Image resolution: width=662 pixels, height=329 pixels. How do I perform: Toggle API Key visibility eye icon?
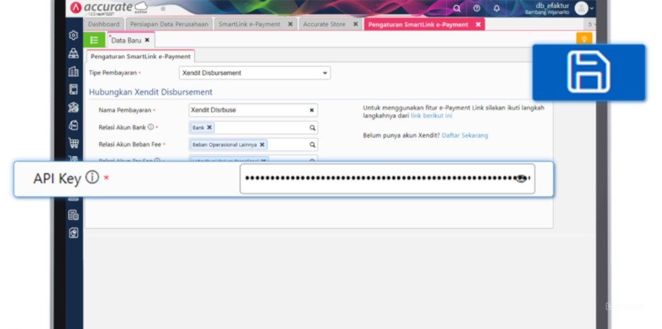(521, 178)
